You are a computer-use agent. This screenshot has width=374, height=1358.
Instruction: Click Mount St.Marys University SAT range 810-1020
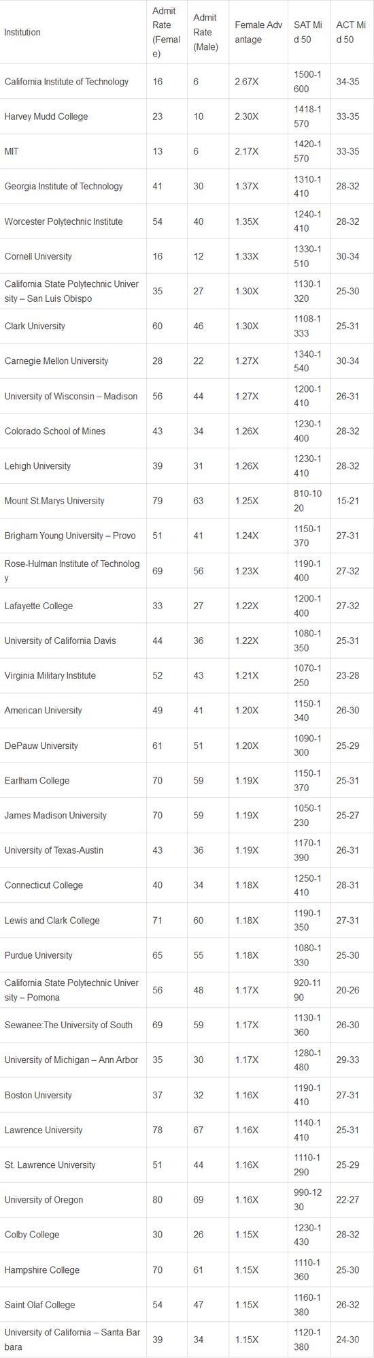pyautogui.click(x=309, y=501)
